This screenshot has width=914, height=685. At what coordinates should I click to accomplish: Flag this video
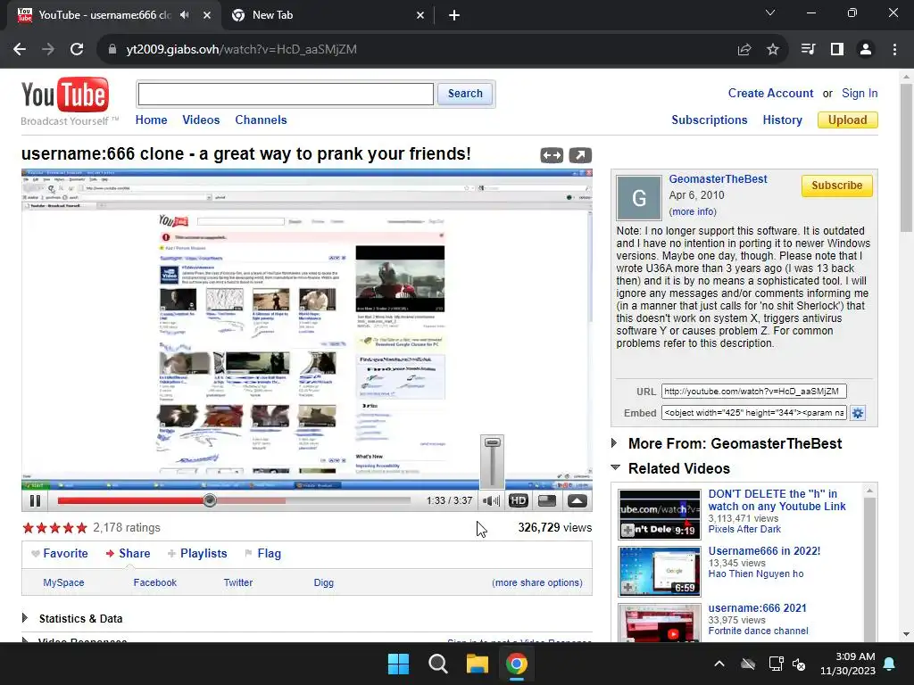(269, 553)
